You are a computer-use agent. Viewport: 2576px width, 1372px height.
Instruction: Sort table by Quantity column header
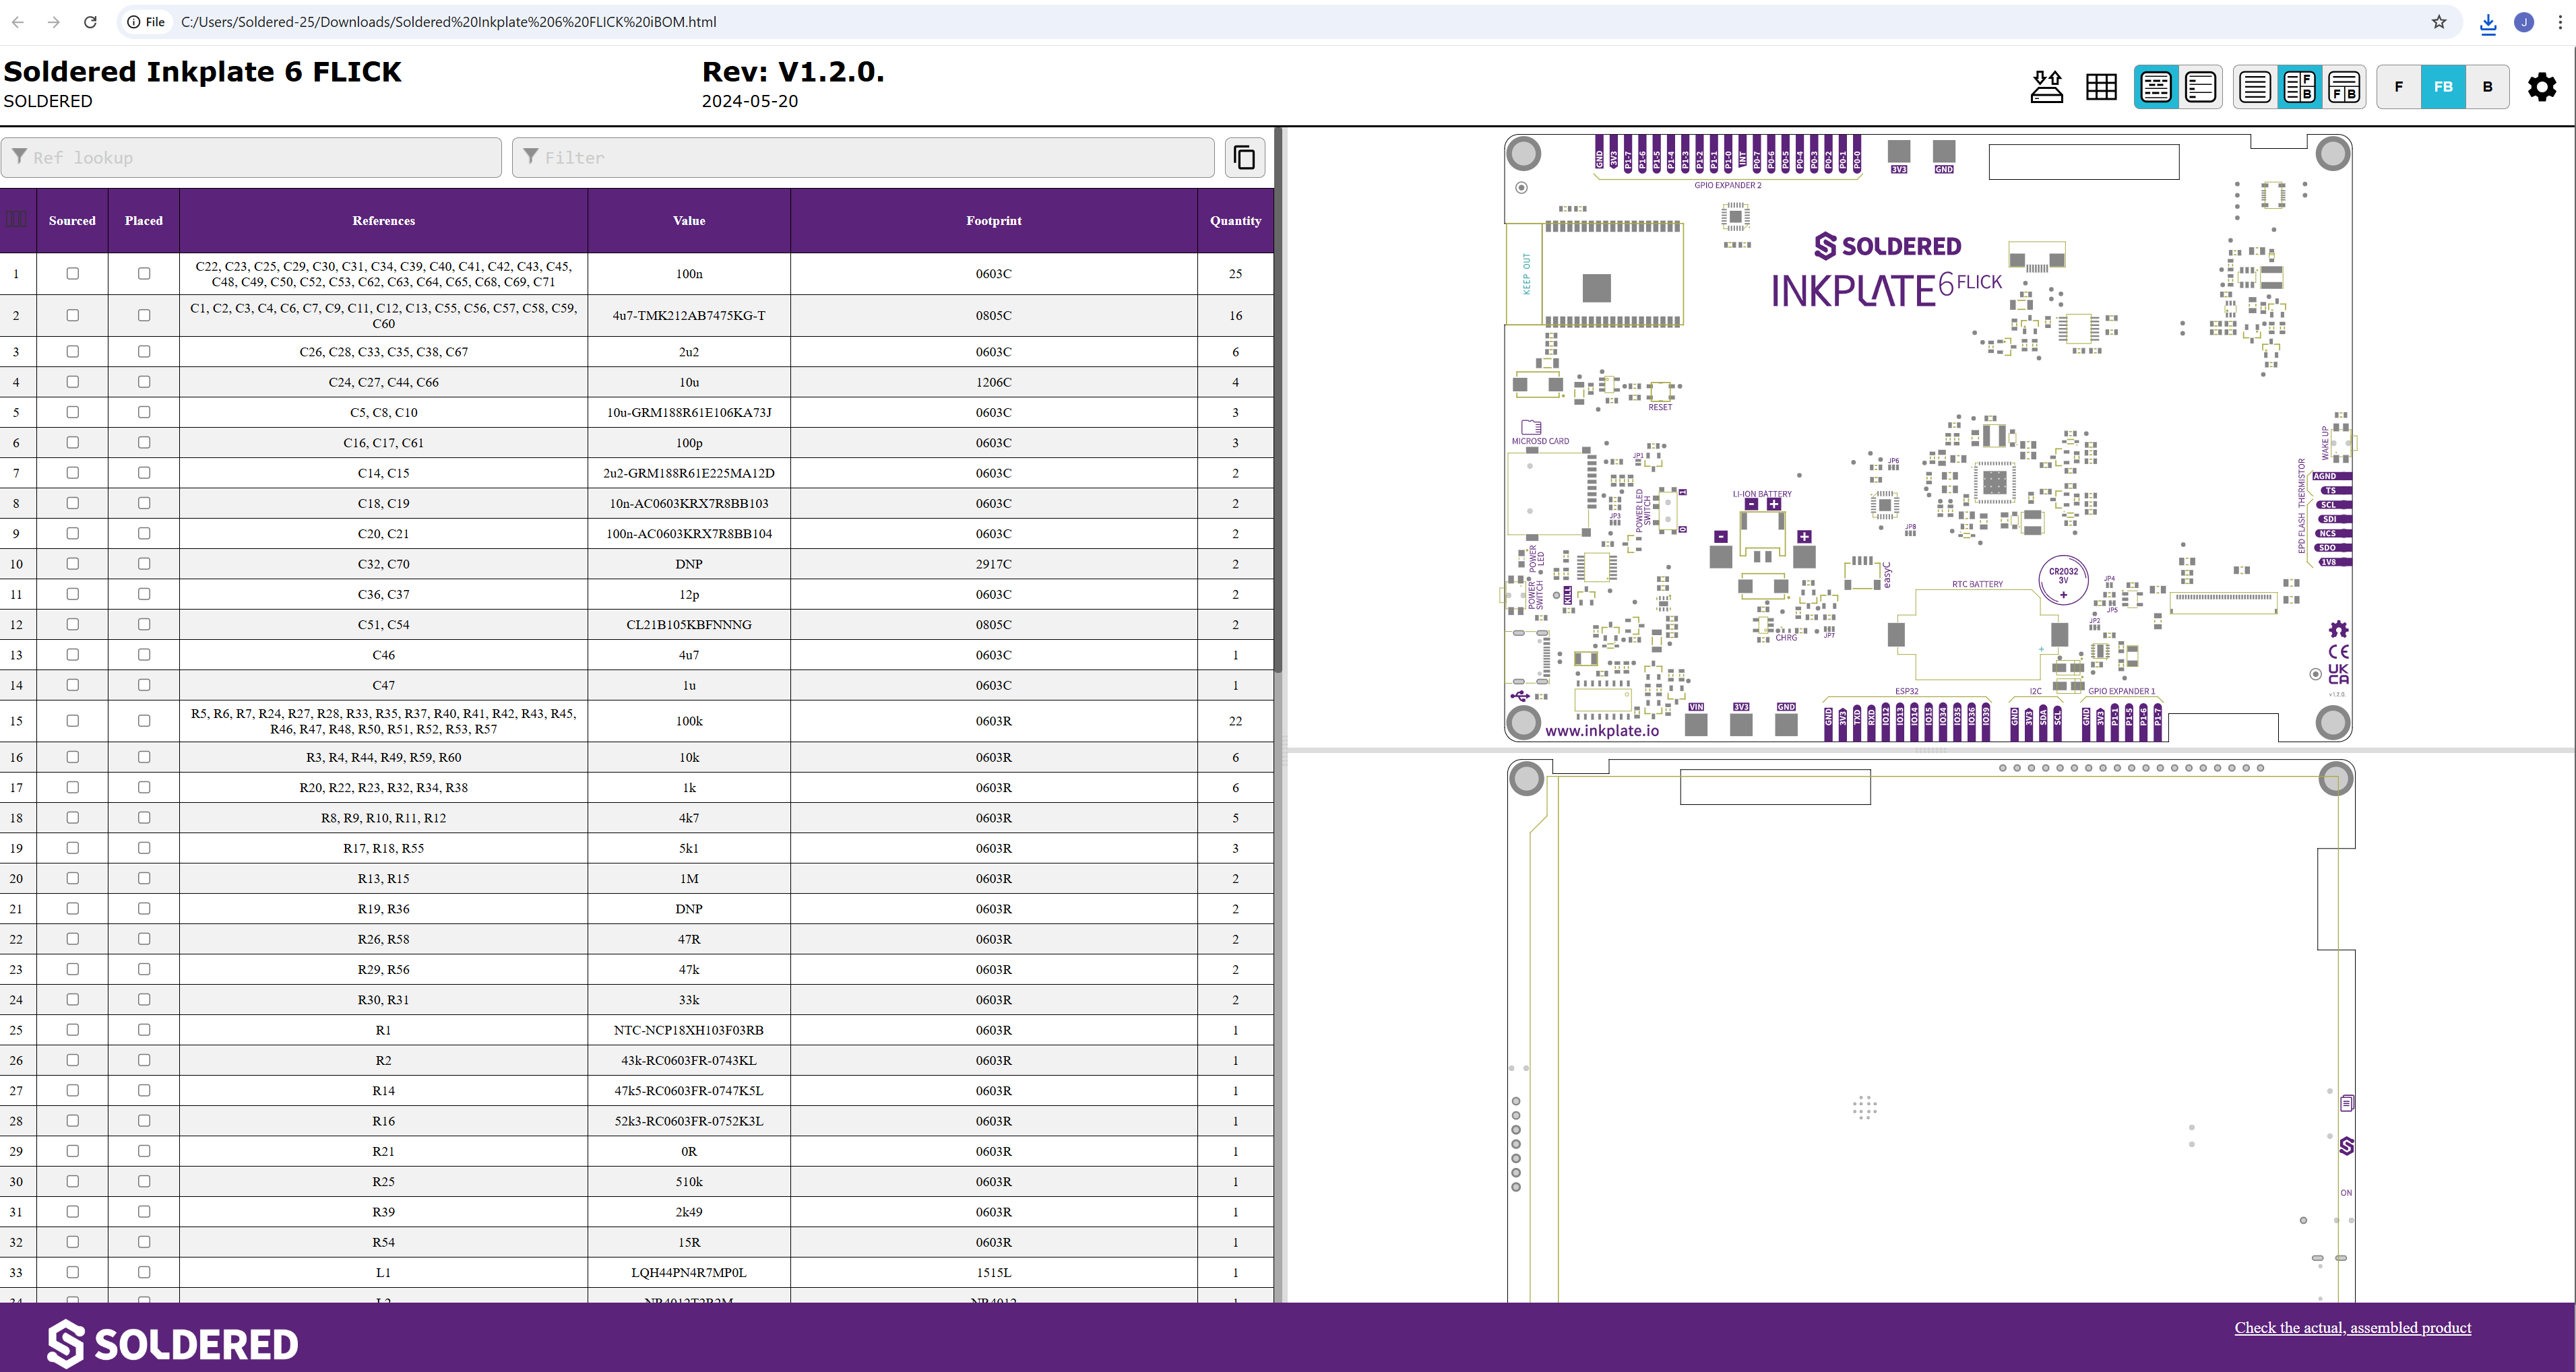1235,221
